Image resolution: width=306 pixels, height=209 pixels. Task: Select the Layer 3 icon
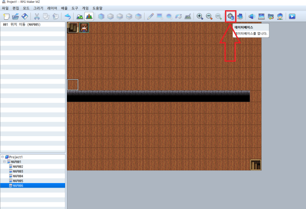(x=129, y=16)
